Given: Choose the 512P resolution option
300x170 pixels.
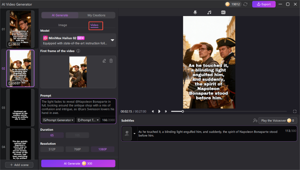Looking at the screenshot, I should pyautogui.click(x=52, y=149).
